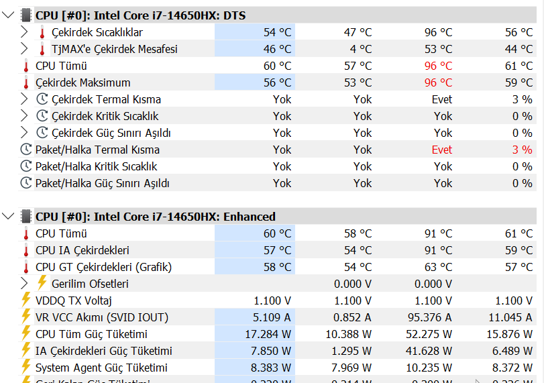544x383 pixels.
Task: Click the Evet value of Çekirdek Termal Kısma
Action: [441, 99]
